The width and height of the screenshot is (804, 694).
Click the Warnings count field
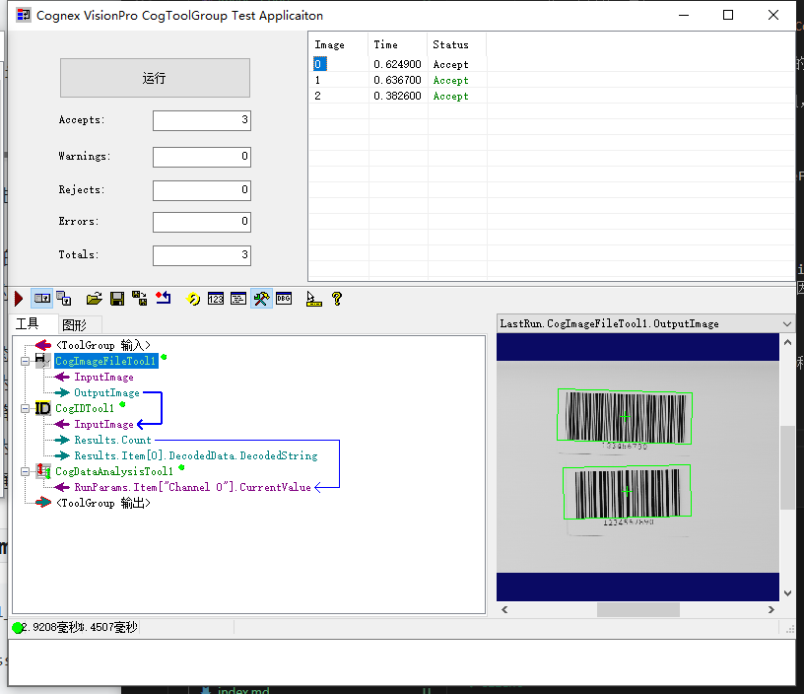coord(202,157)
